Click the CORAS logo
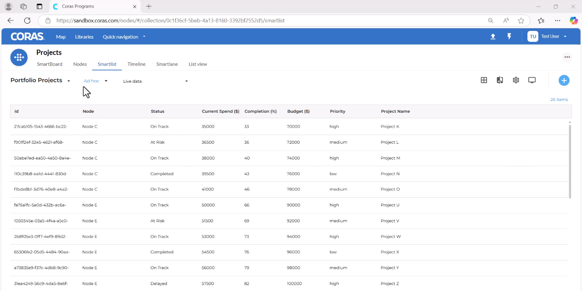Screen dimensions: 582x291 [27, 37]
